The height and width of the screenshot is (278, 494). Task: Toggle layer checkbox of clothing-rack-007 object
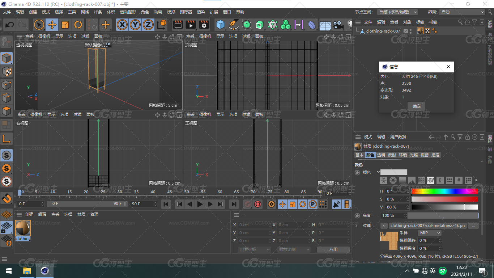pyautogui.click(x=406, y=31)
